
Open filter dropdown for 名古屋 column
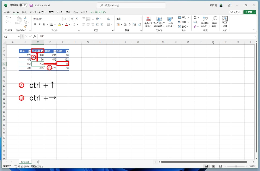point(42,51)
